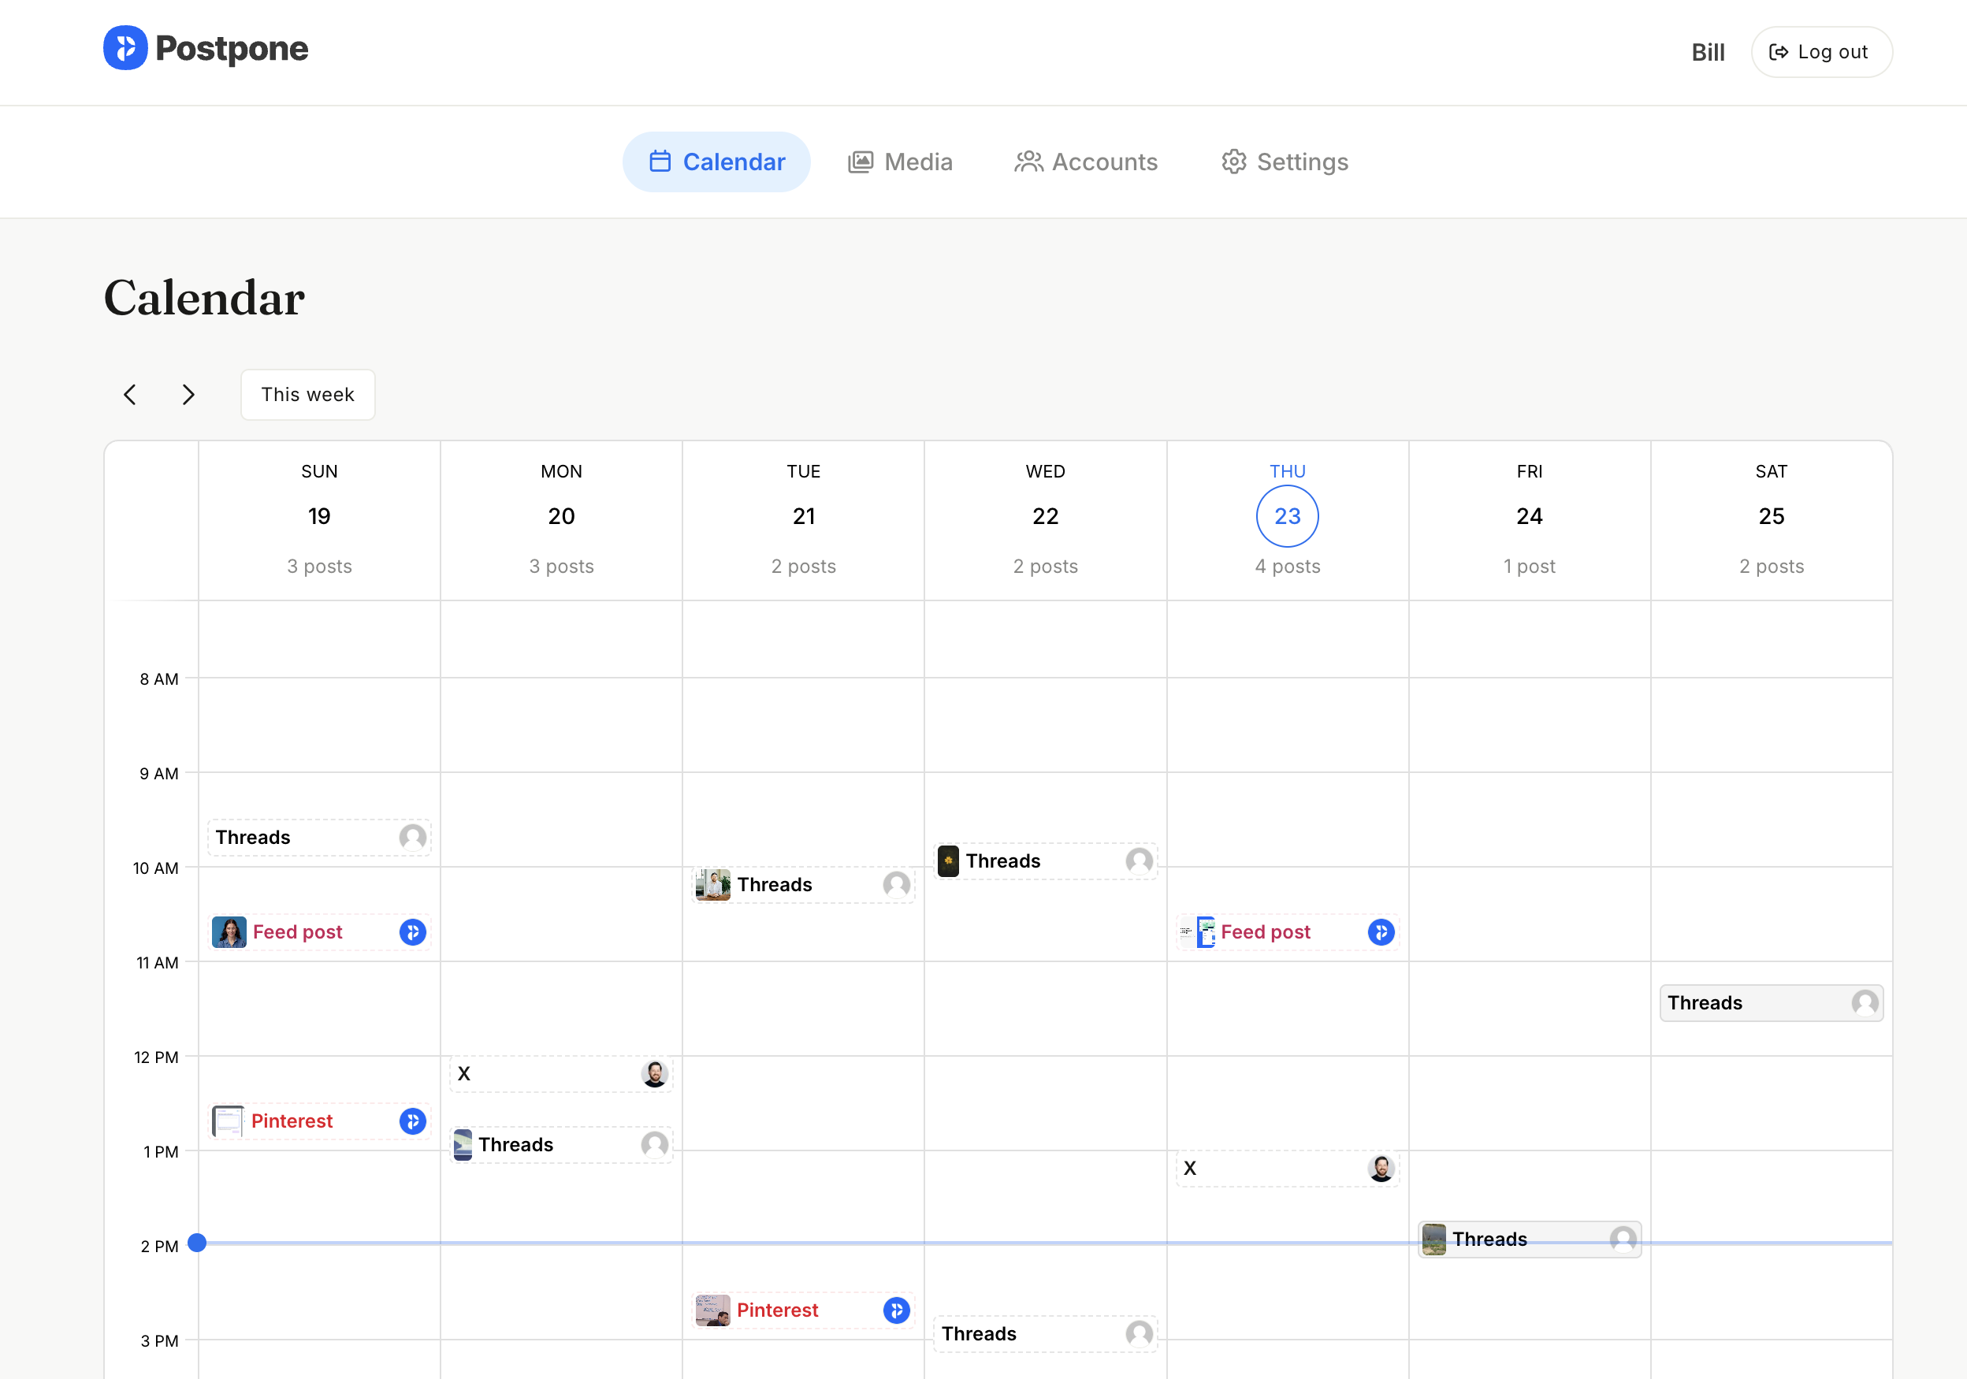Go to previous week with the left chevron
Screen dimensions: 1967x1379
tap(129, 394)
